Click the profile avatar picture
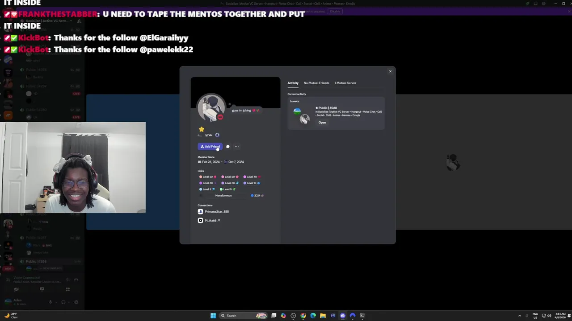The width and height of the screenshot is (572, 321). 211,108
